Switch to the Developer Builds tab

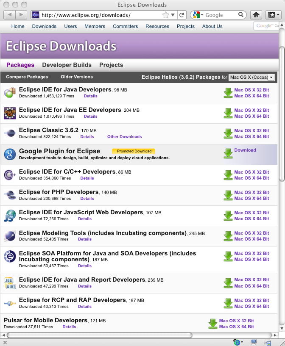[x=67, y=65]
